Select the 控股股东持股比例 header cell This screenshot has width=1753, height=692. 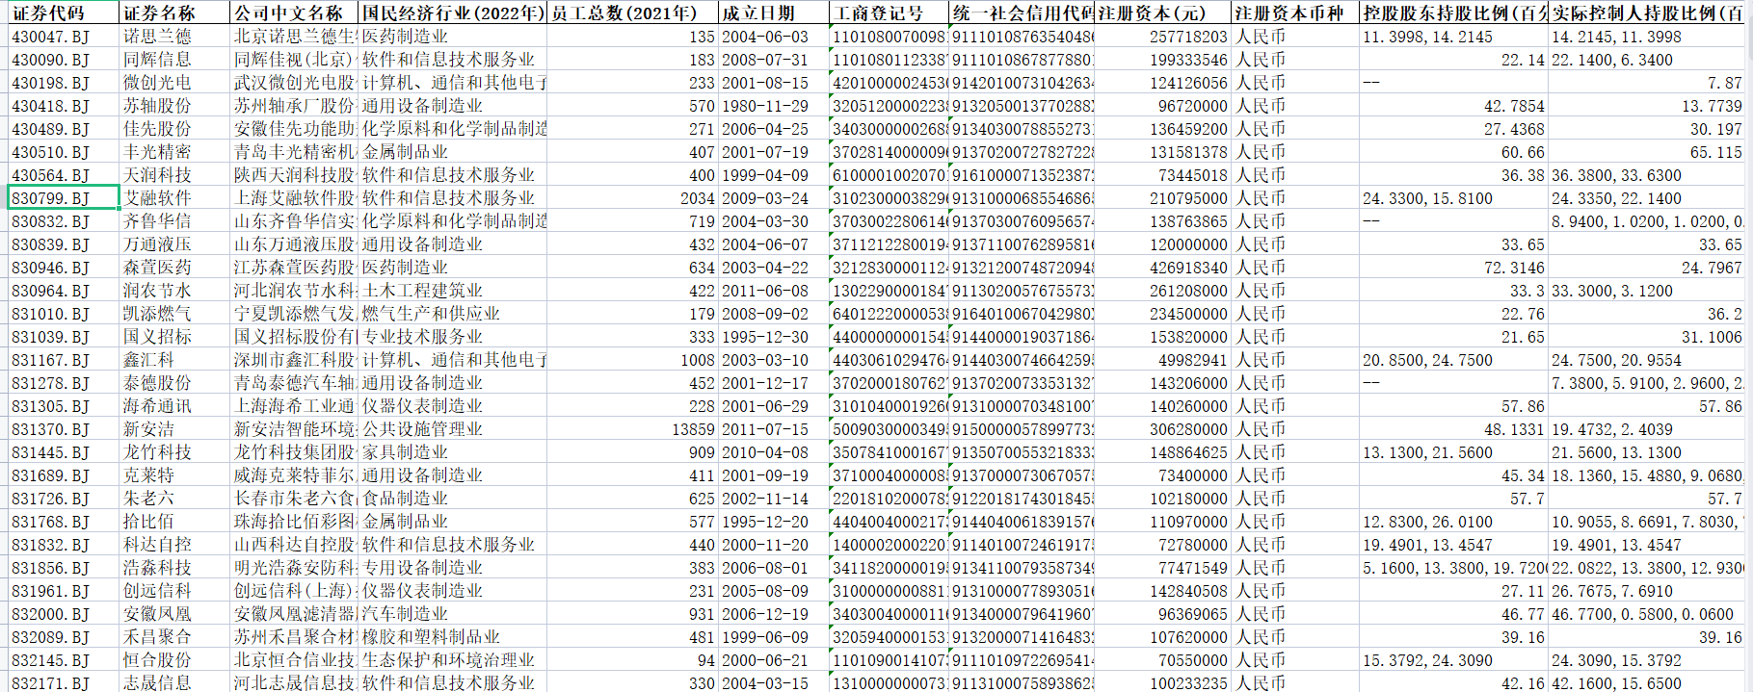click(x=1452, y=13)
